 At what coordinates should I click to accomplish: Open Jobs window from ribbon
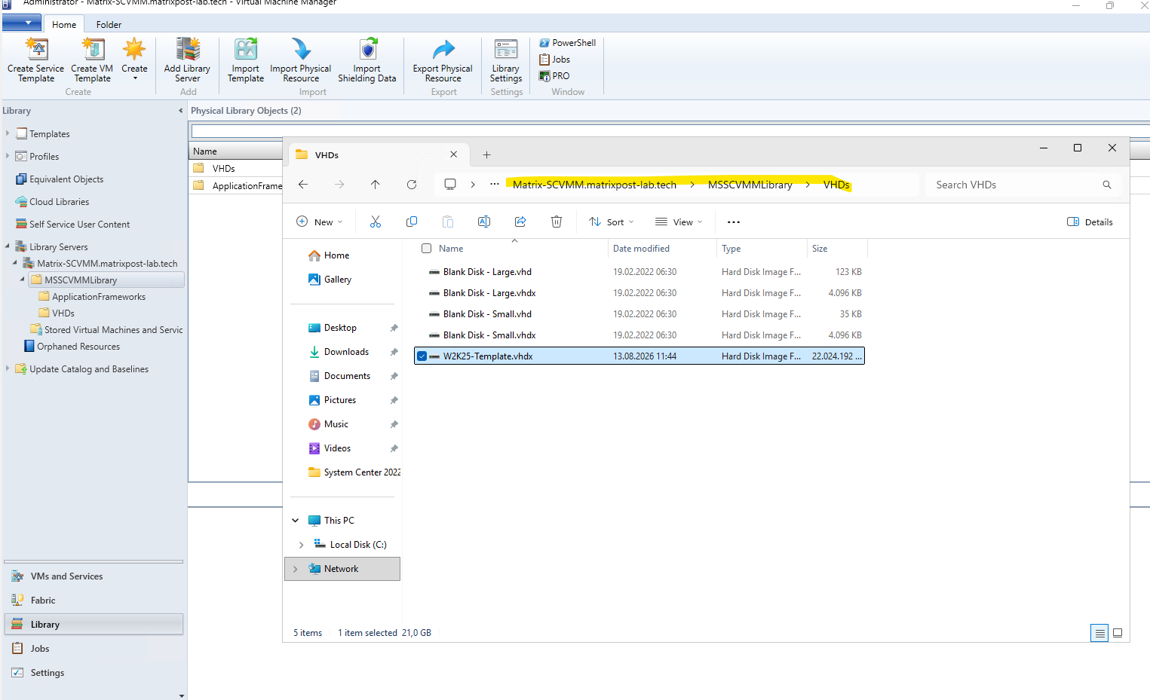tap(554, 60)
